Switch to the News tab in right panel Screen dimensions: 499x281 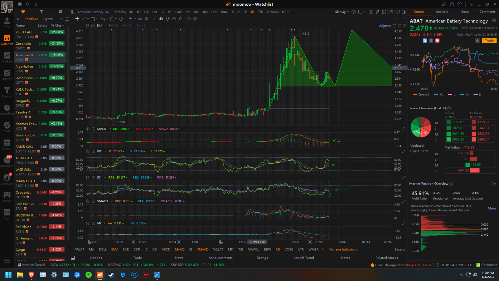pyautogui.click(x=464, y=12)
